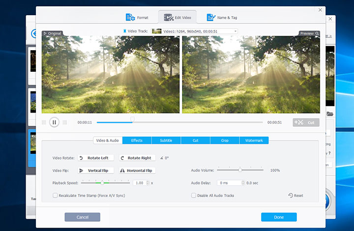Click the next frame icon right of pause
The image size is (354, 231).
64,122
